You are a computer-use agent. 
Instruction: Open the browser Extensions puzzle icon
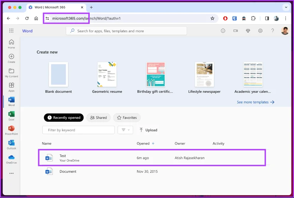click(253, 18)
